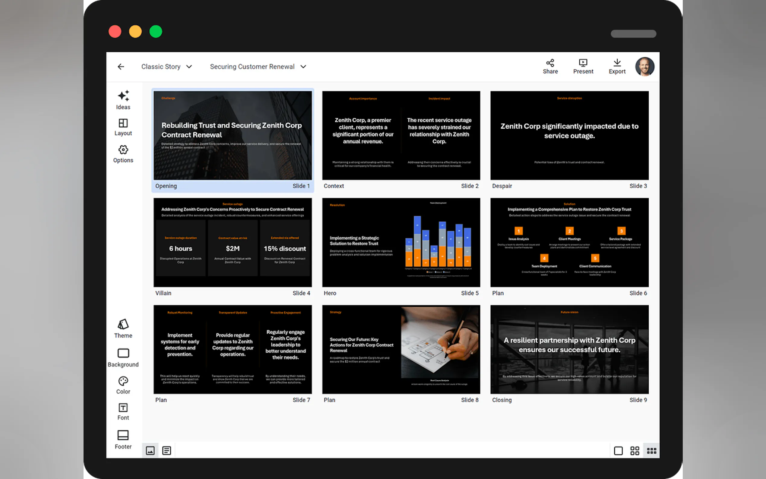Open the Theme picker icon
This screenshot has width=766, height=479.
pyautogui.click(x=123, y=324)
